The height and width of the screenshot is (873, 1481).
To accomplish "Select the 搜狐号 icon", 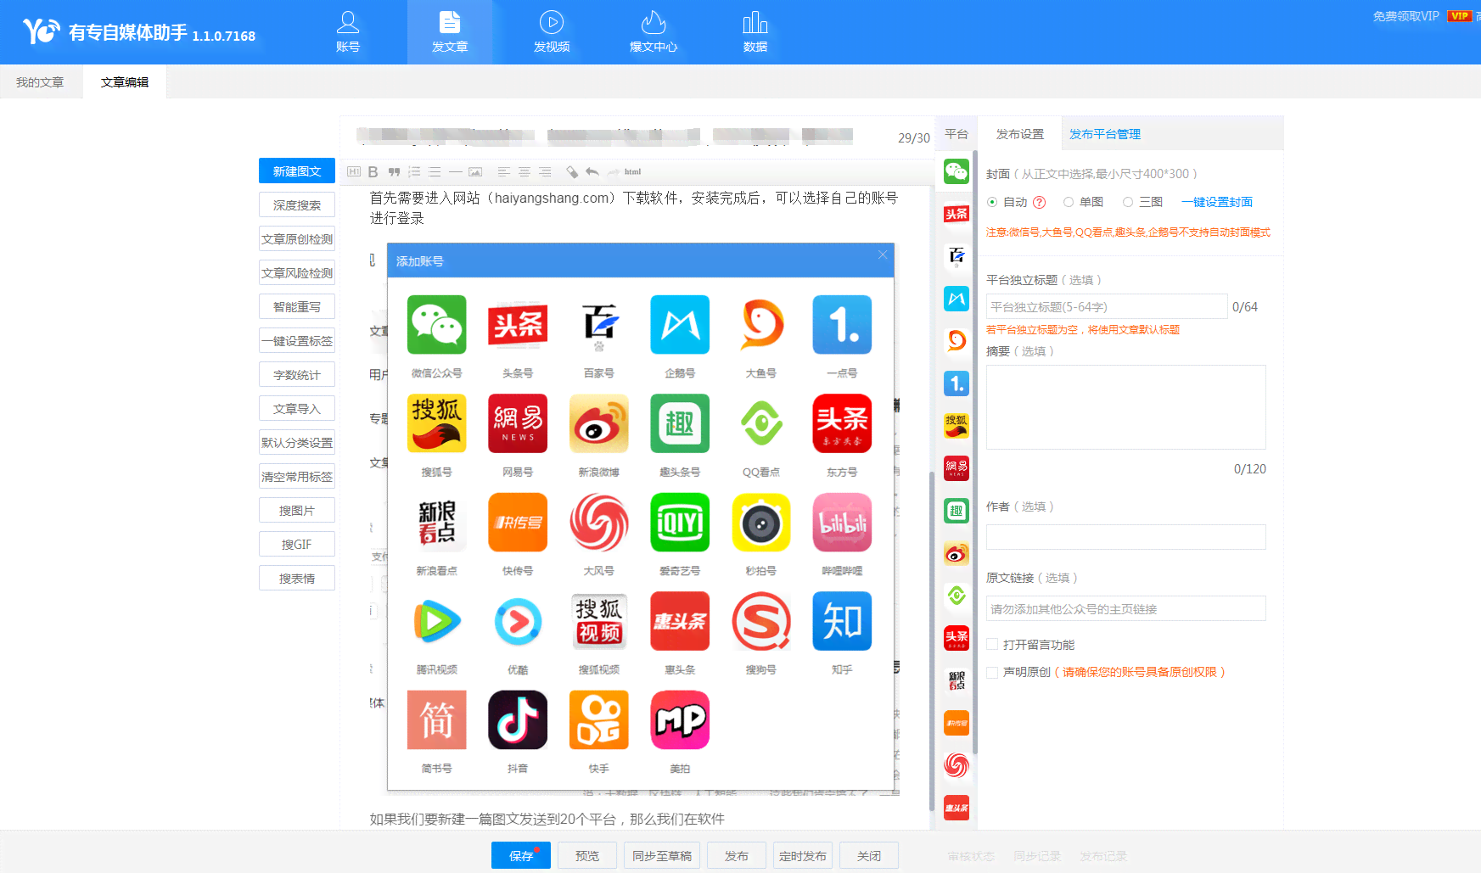I will [436, 423].
